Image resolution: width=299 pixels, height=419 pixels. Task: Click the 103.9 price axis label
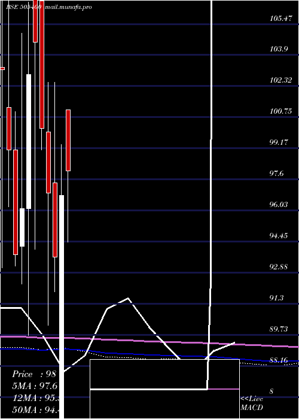[x=279, y=49]
